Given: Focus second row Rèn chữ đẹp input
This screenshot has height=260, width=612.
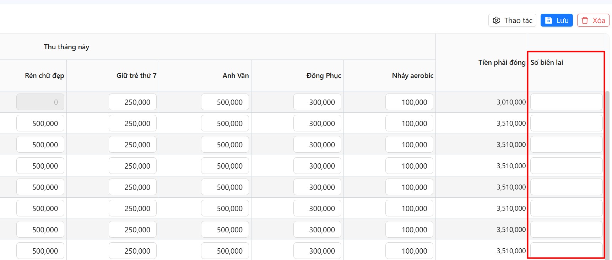Looking at the screenshot, I should point(40,123).
